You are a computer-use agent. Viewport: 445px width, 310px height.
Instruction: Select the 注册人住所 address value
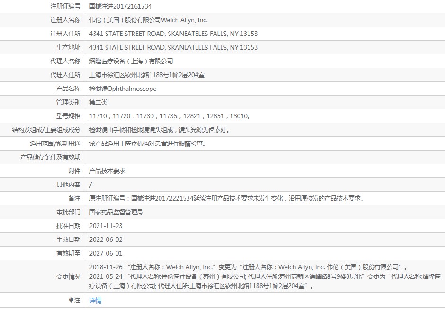(173, 34)
